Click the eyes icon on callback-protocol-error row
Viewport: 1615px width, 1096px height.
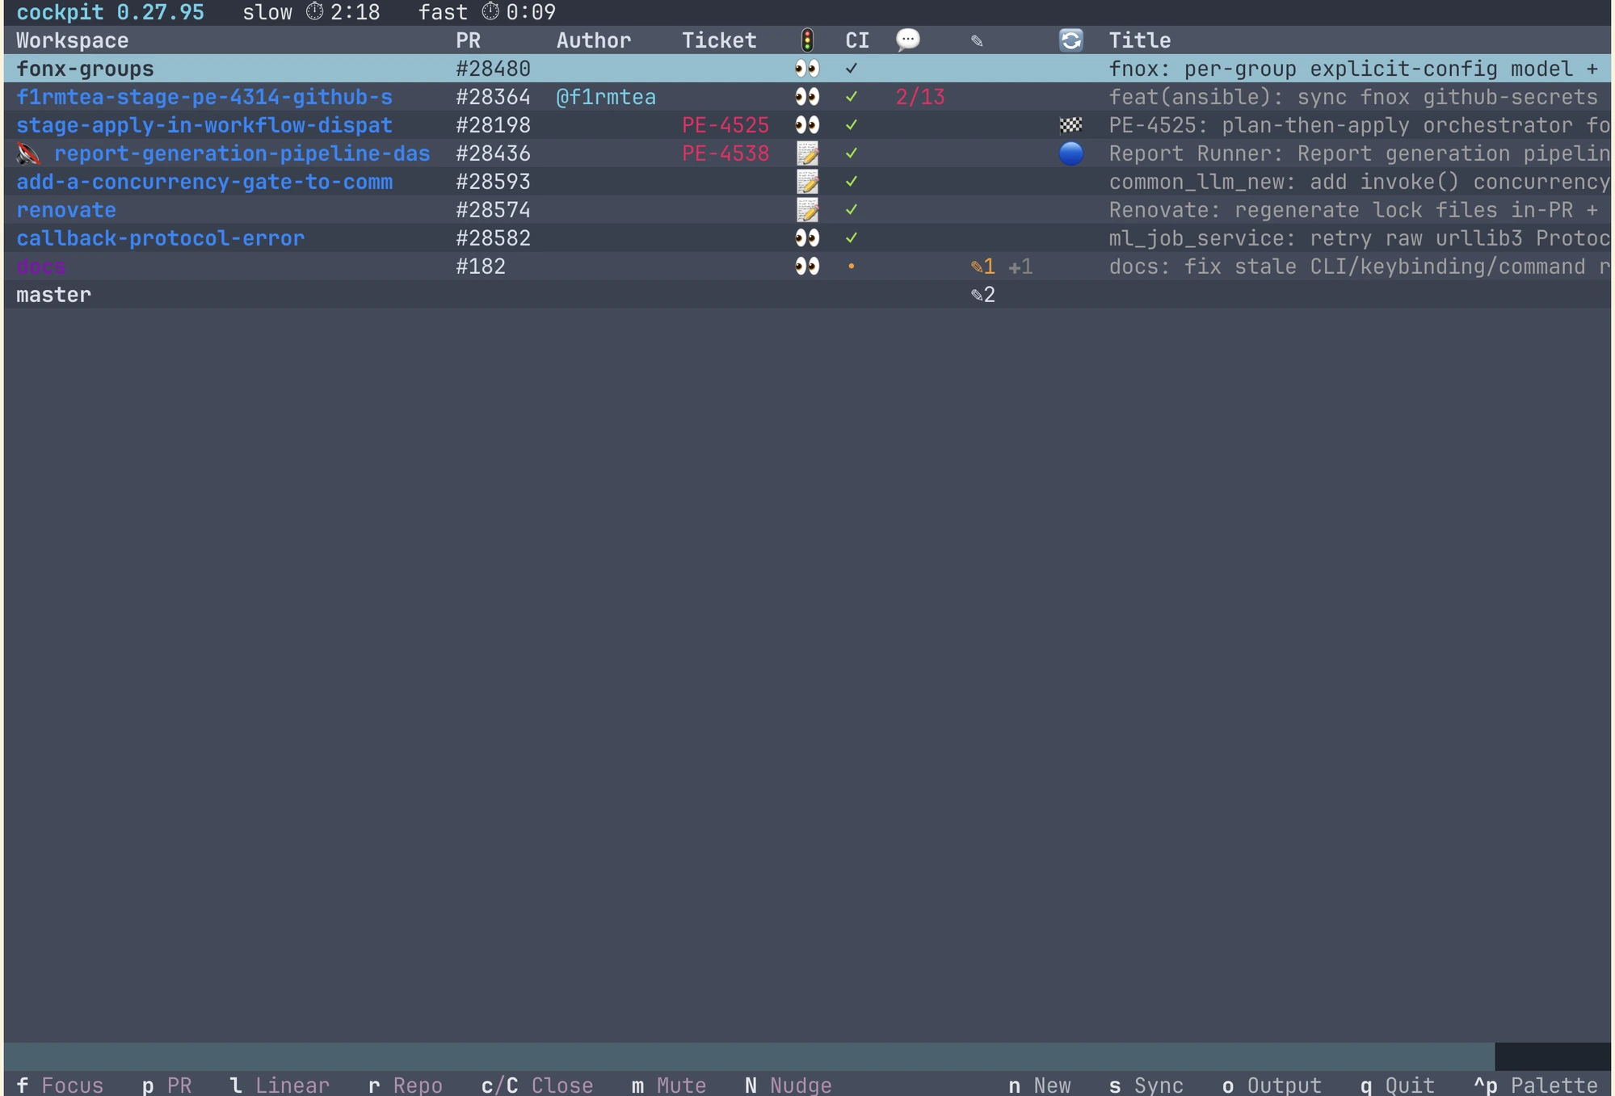point(806,237)
